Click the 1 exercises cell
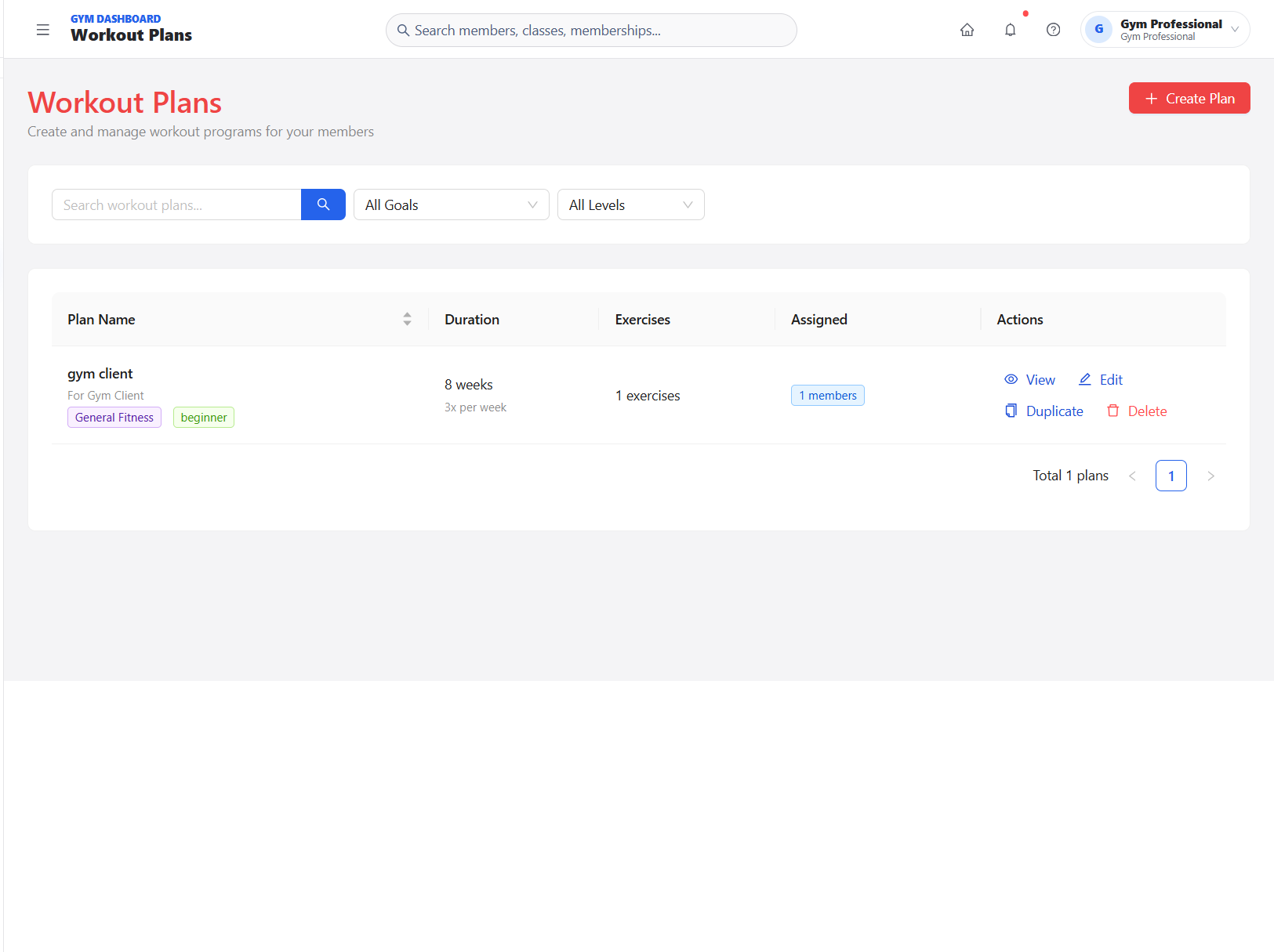 [x=648, y=396]
